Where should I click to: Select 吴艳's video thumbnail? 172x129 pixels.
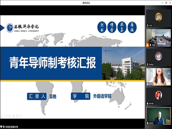[x=159, y=77]
